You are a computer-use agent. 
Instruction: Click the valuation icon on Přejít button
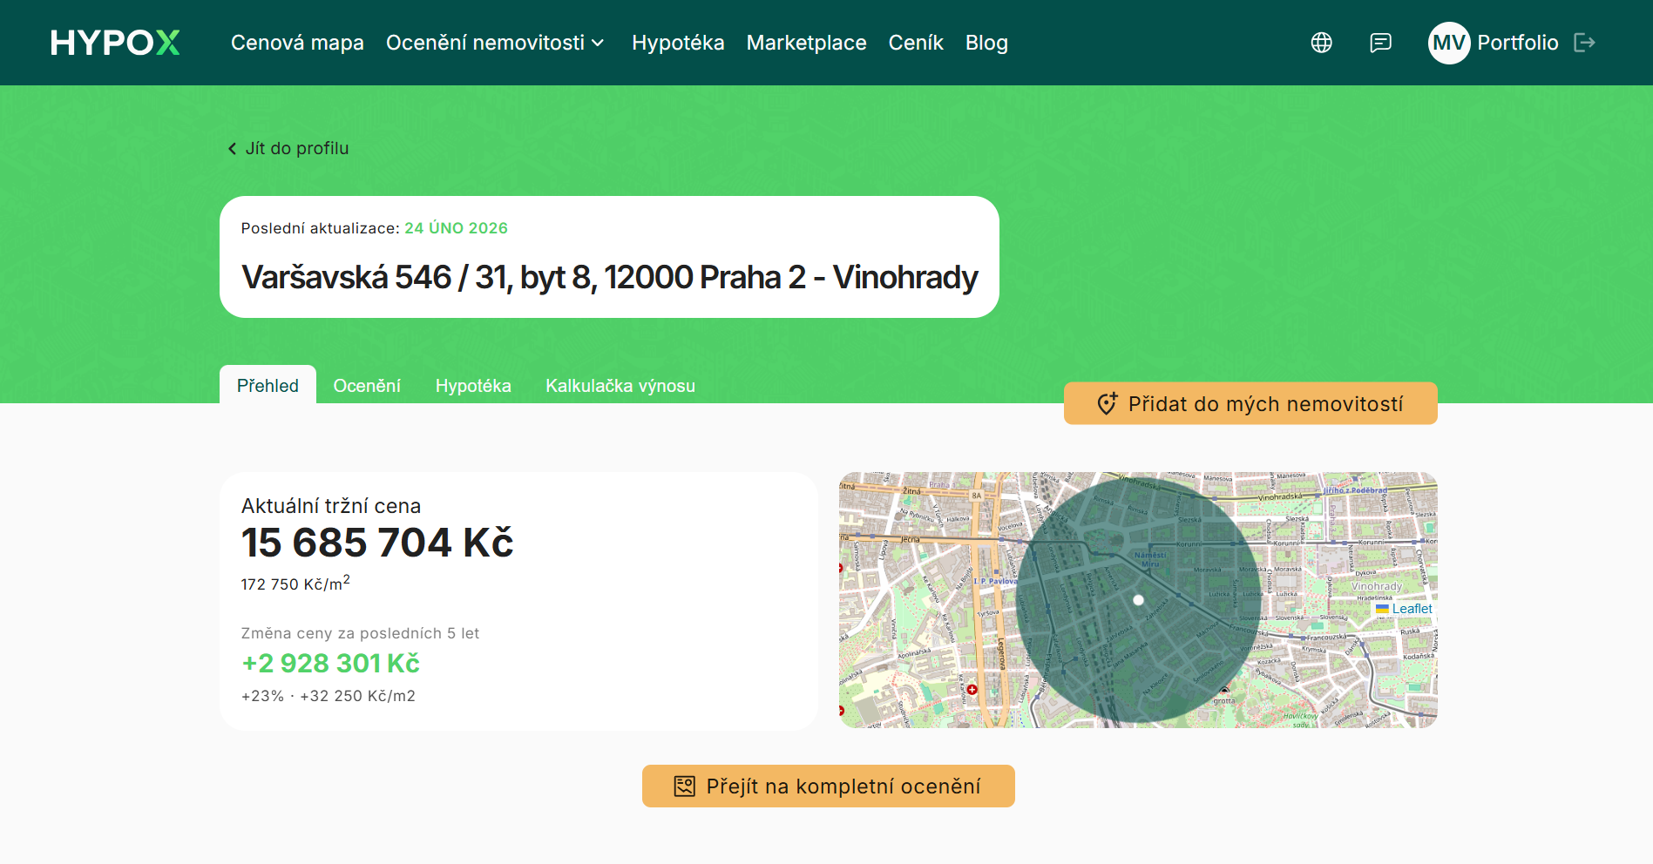(685, 786)
